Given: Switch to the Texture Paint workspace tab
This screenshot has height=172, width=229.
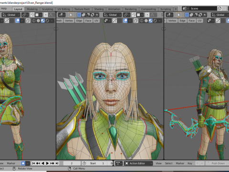Looking at the screenshot, I should [x=82, y=9].
